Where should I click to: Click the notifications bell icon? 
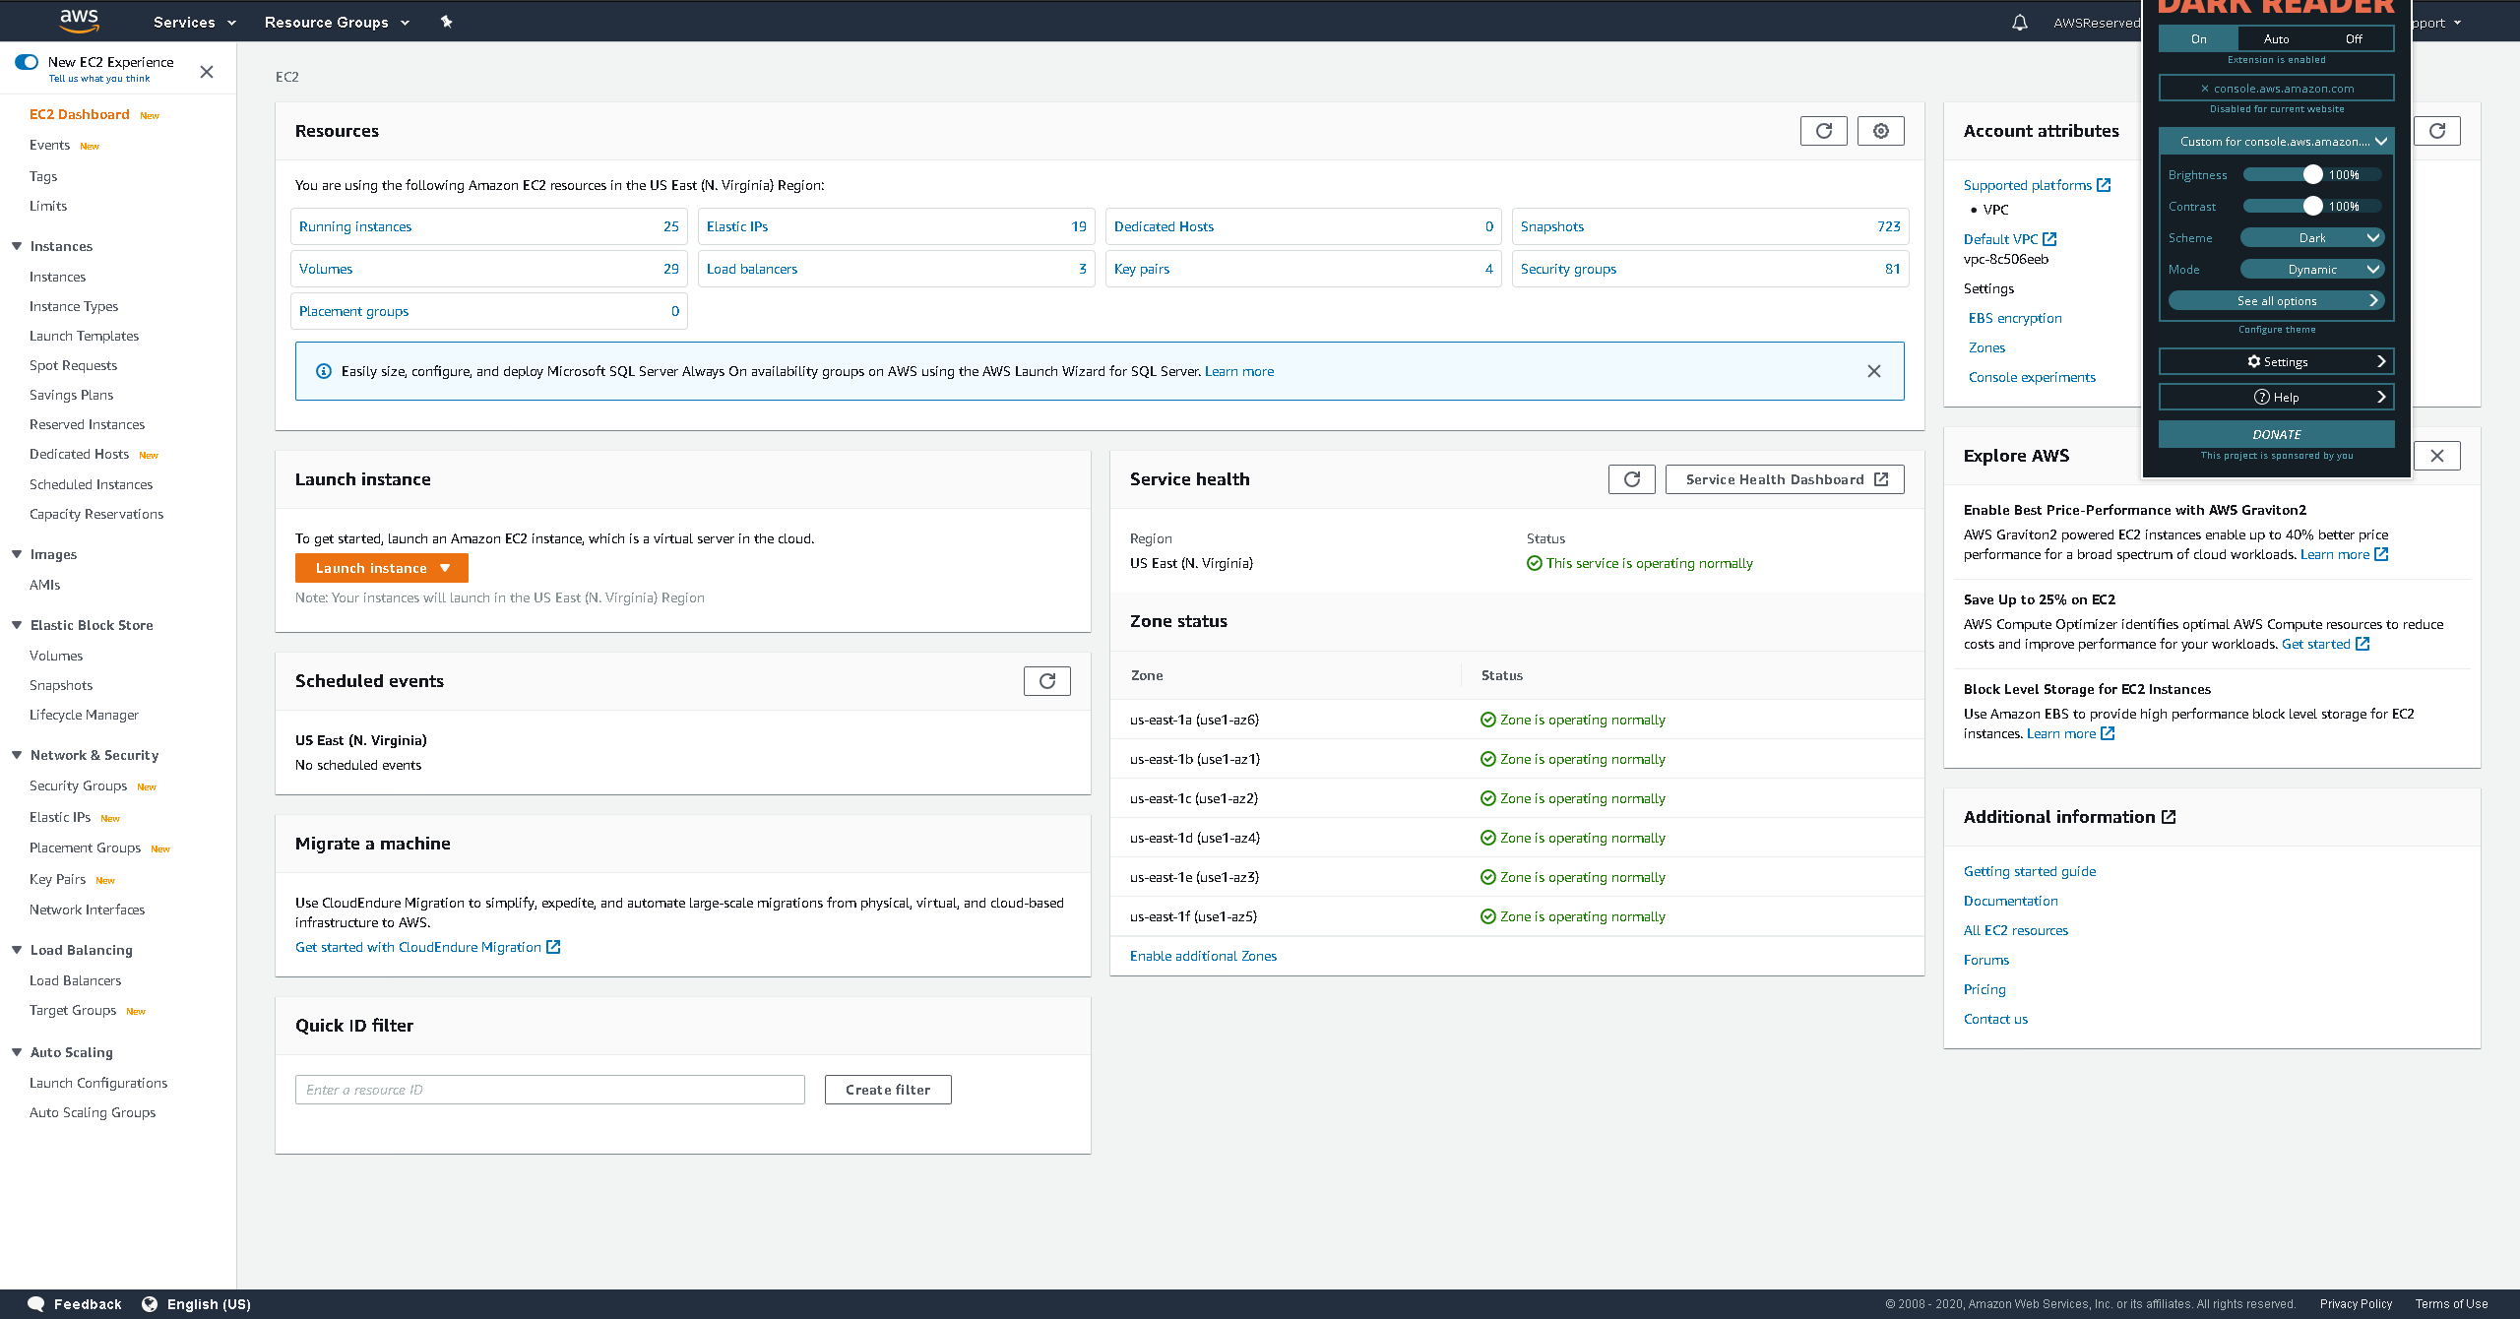click(2019, 22)
